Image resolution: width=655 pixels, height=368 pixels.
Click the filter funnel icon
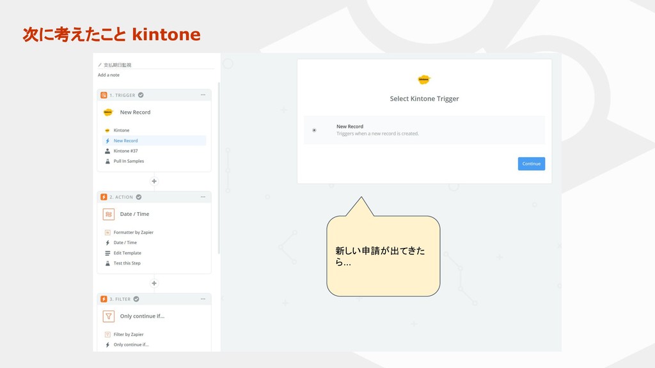click(109, 316)
